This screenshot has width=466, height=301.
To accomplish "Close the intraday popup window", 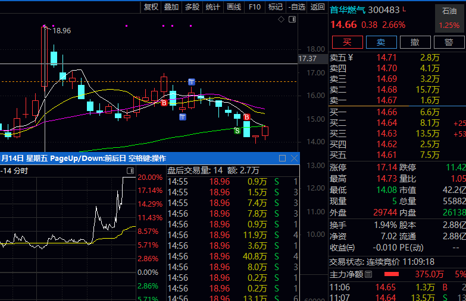I will (294, 159).
